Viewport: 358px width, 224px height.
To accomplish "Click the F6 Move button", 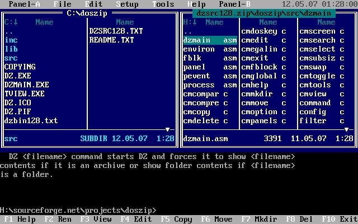I will click(216, 219).
